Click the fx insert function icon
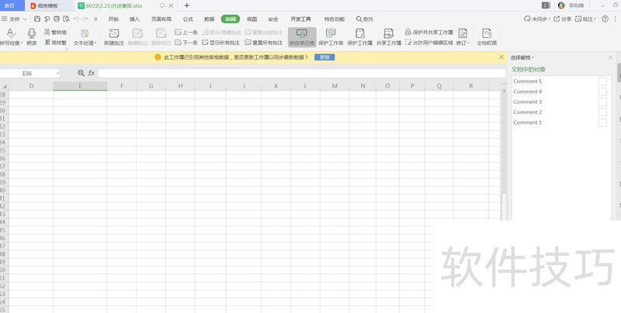The height and width of the screenshot is (313, 621). [x=91, y=73]
